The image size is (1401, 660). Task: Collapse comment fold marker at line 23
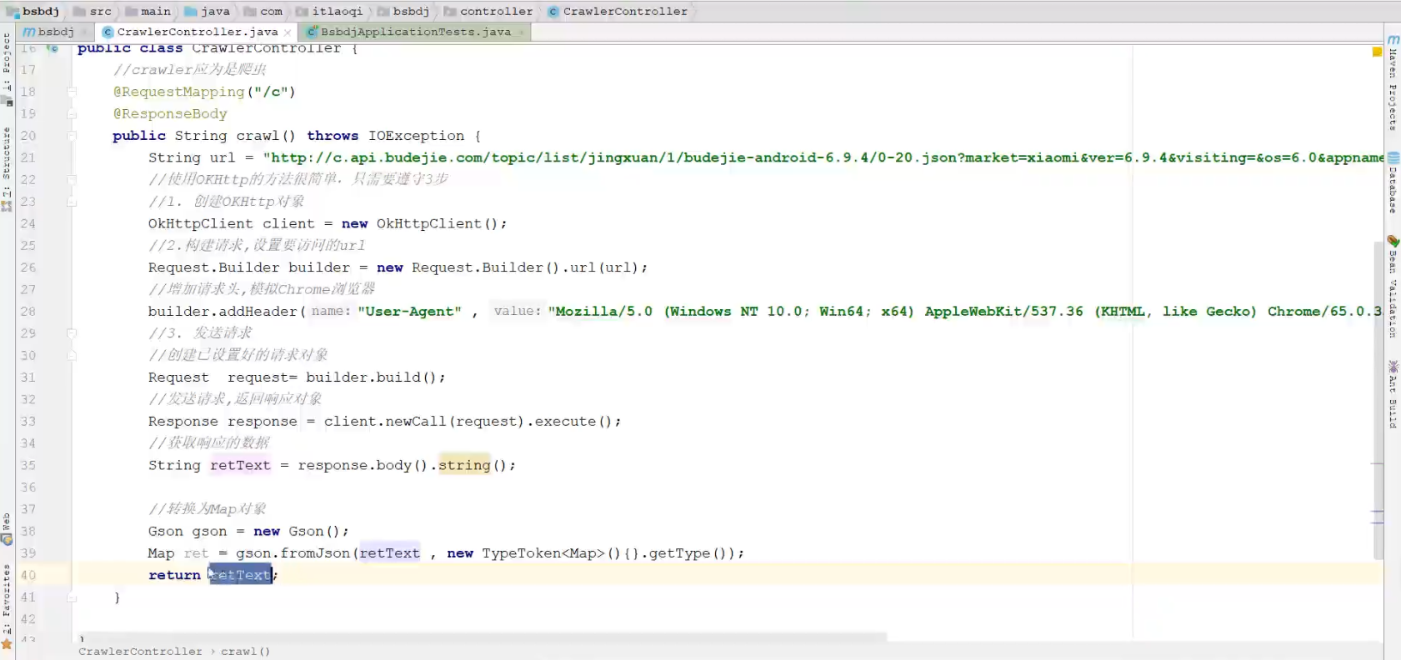(72, 202)
